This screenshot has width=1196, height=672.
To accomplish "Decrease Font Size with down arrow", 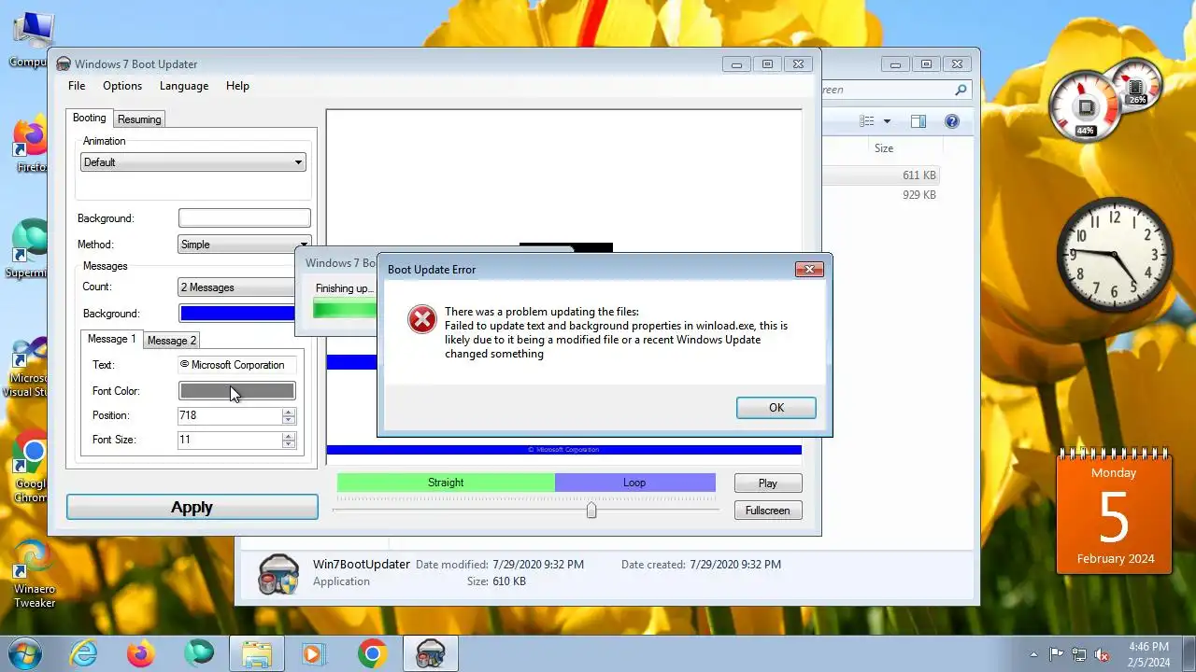I will [289, 444].
